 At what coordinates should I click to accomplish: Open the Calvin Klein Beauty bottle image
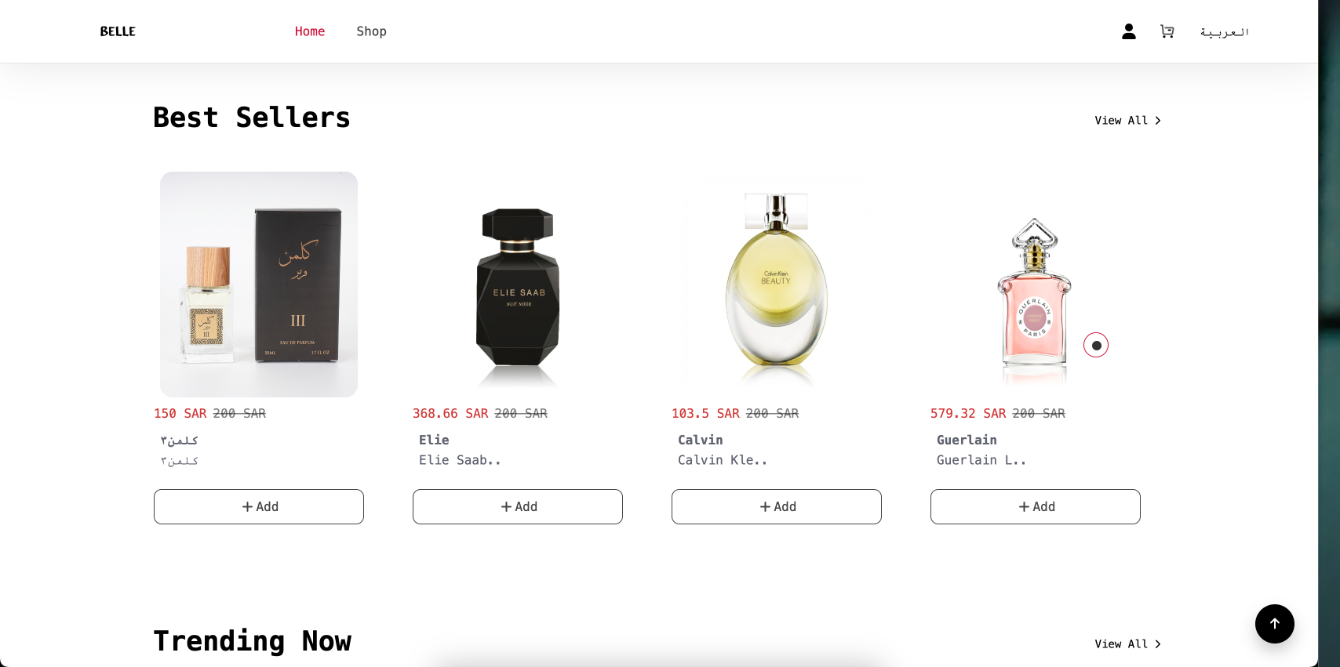coord(777,285)
